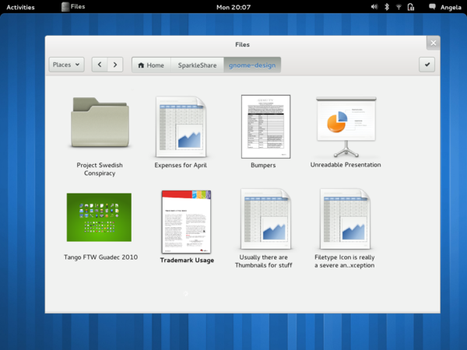Click the volume speaker icon in top bar
The image size is (467, 350).
374,6
